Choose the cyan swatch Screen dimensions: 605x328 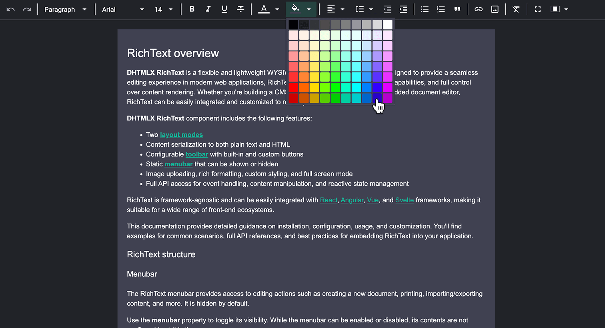356,88
